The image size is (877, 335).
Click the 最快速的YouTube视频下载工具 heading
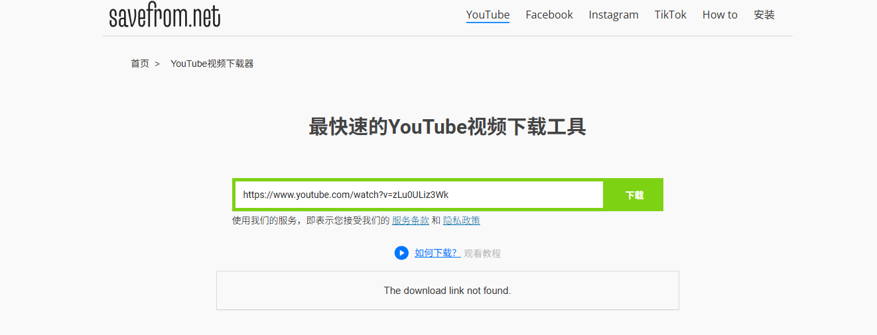point(447,126)
